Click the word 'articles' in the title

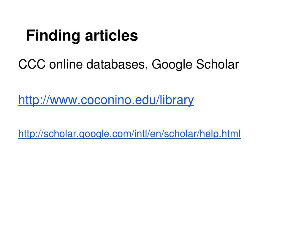[x=112, y=36]
